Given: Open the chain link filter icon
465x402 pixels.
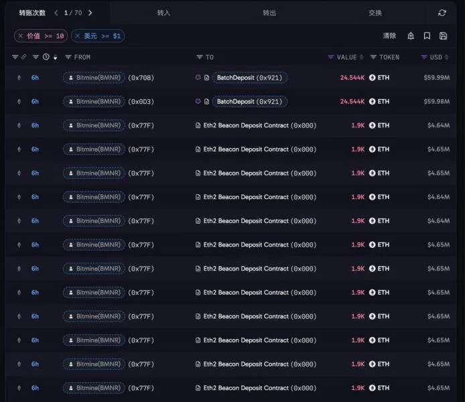Looking at the screenshot, I should (23, 57).
